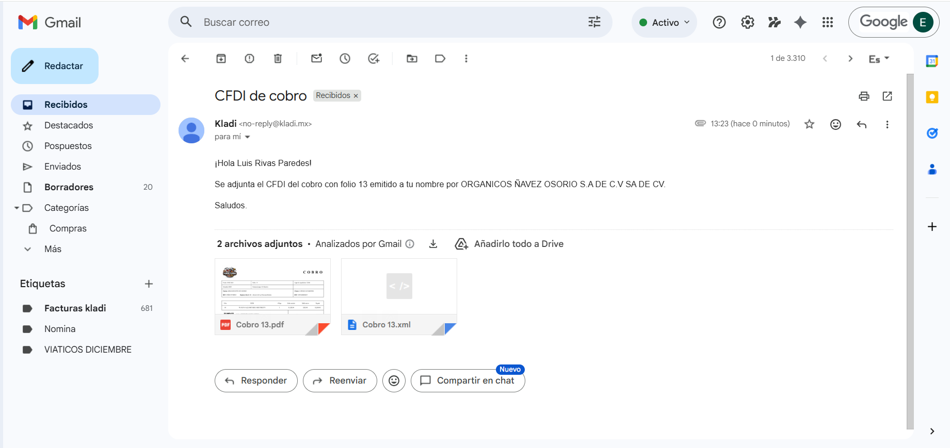This screenshot has height=448, width=950.
Task: Star the message from Kladi
Action: tap(809, 124)
